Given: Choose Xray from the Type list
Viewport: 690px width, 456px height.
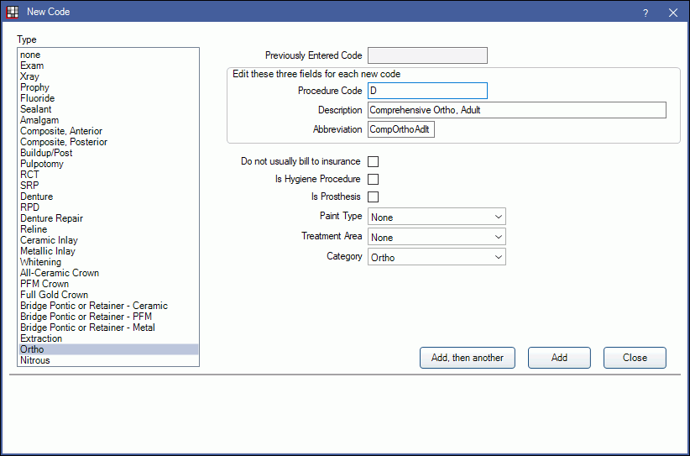Looking at the screenshot, I should point(30,76).
